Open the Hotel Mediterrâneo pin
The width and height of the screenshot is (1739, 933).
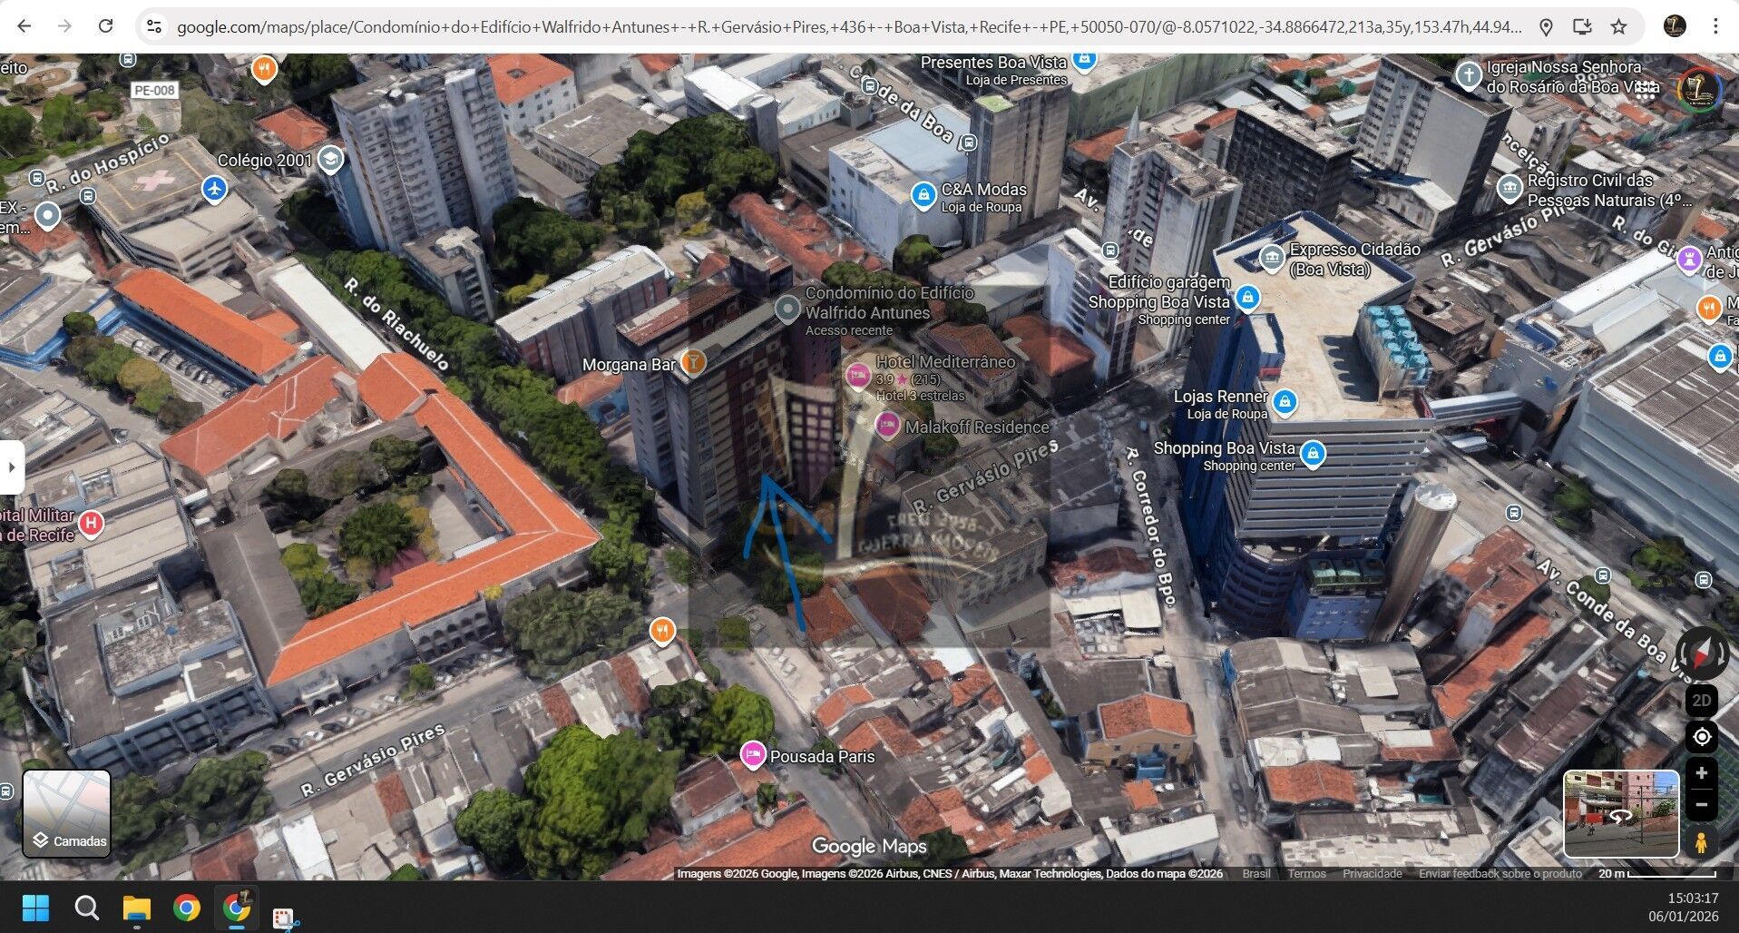point(857,375)
